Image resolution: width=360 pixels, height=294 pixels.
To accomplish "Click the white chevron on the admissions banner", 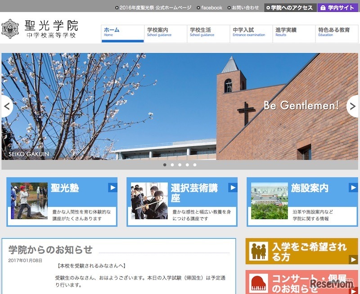I will 353,261.
